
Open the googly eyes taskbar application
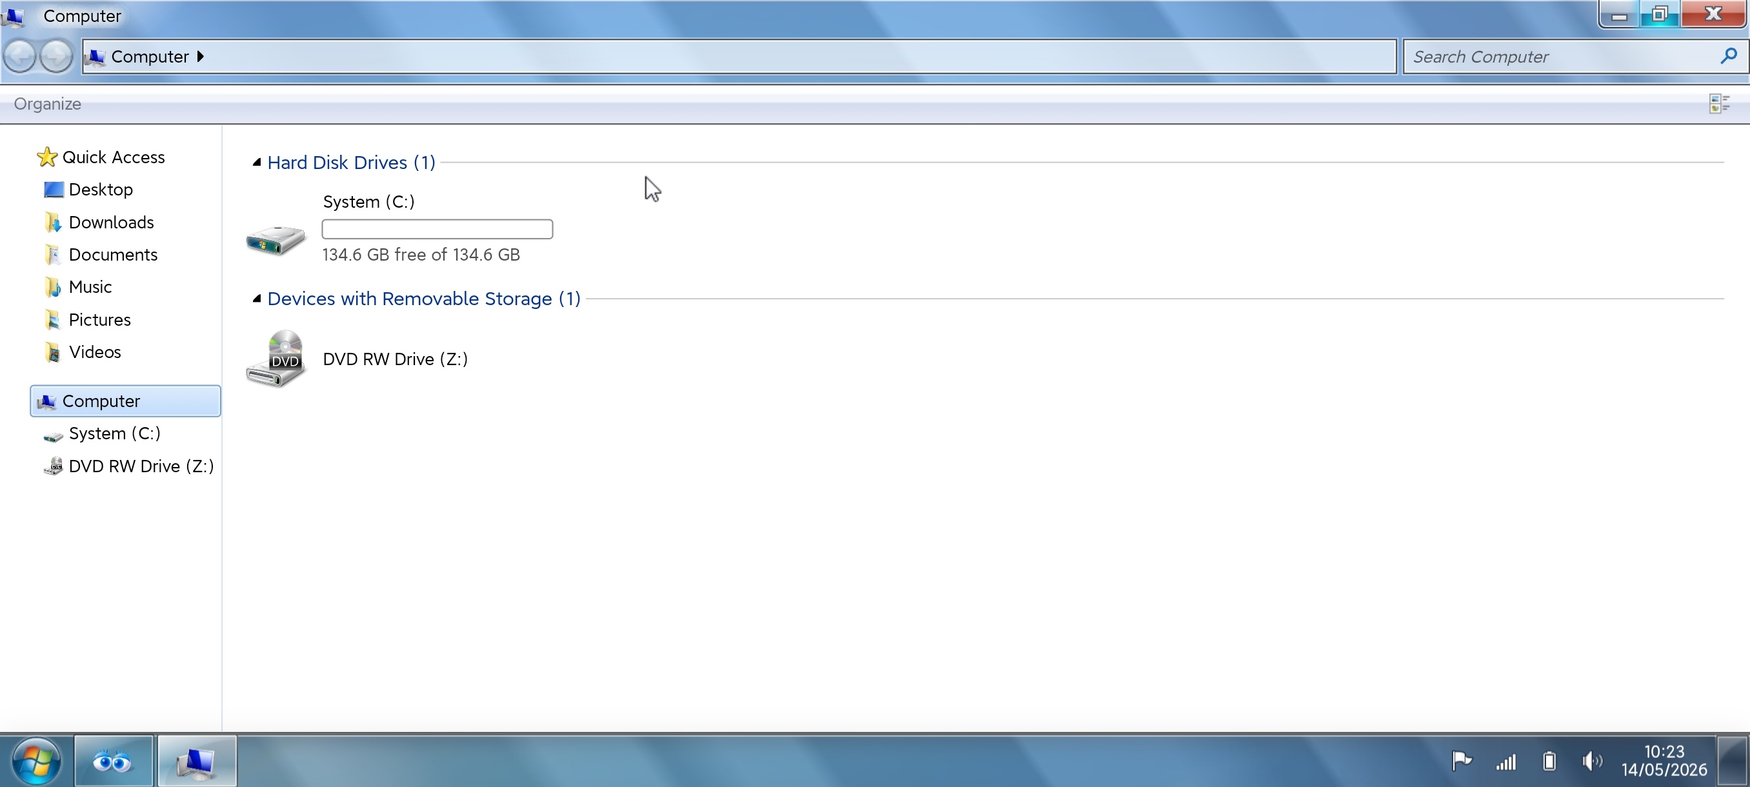(113, 761)
